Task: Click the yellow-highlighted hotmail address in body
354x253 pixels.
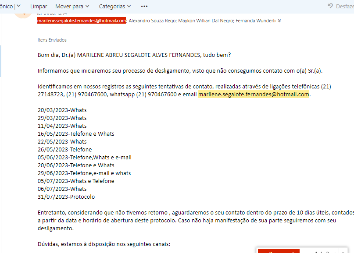Action: pyautogui.click(x=254, y=95)
